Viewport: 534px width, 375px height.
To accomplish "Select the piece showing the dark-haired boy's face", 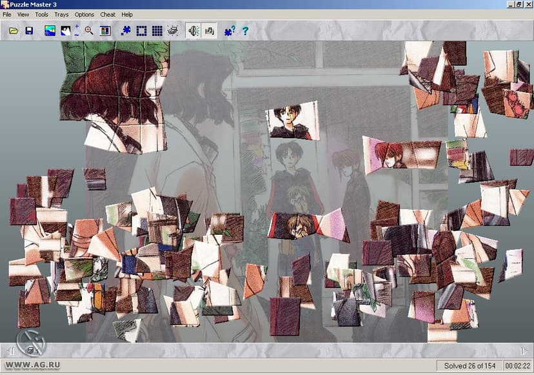I will pyautogui.click(x=293, y=120).
